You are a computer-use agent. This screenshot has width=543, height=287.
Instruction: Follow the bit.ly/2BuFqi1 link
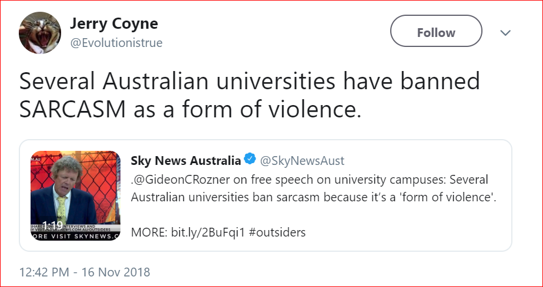coord(208,232)
